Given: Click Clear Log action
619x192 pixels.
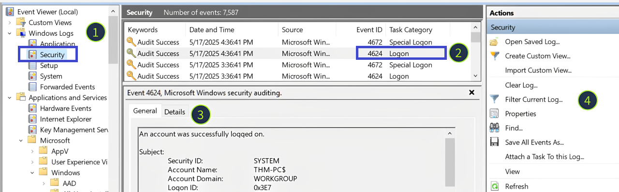Looking at the screenshot, I should click(x=521, y=85).
